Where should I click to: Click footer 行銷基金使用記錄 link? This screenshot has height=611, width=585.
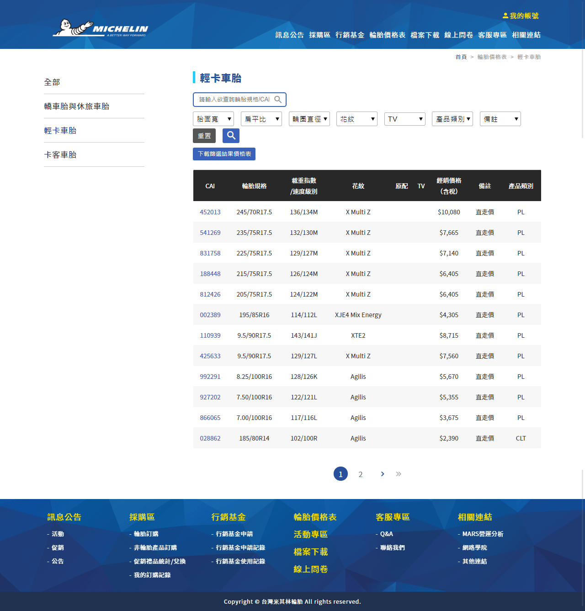point(240,561)
